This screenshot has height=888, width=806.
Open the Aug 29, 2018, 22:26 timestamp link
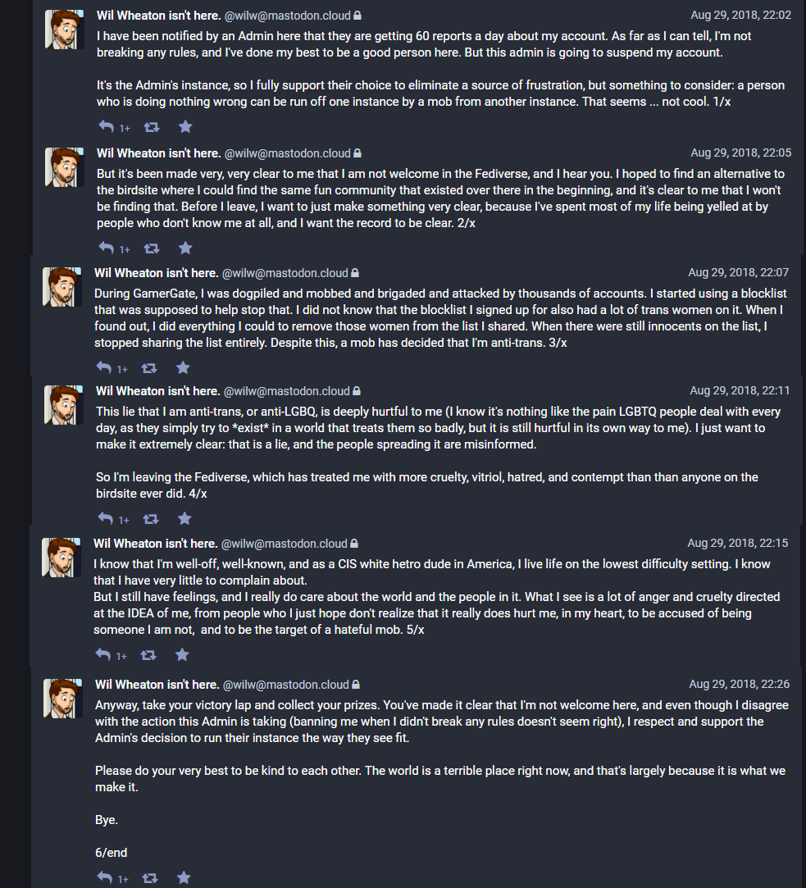pos(739,684)
